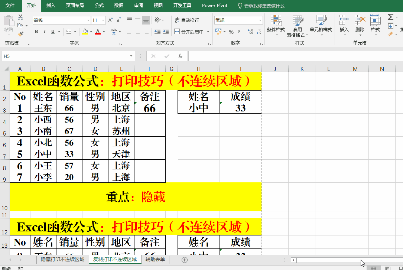Toggle Wrap Text (自动换行)
The height and width of the screenshot is (270, 403).
(187, 20)
